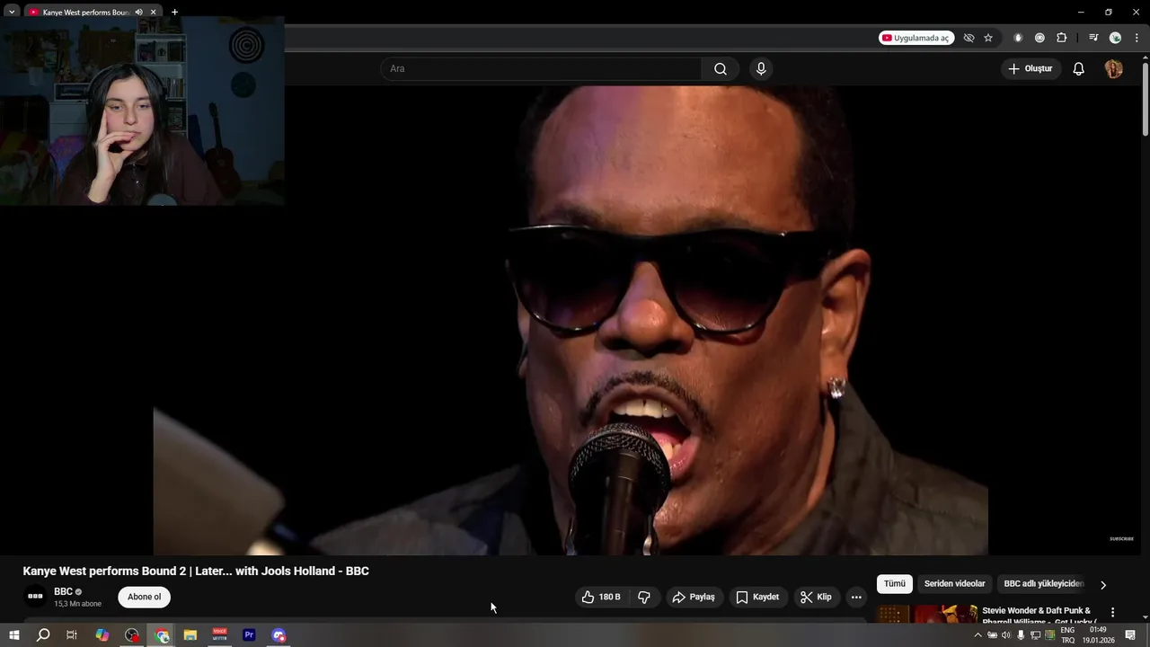Open Adobe Premiere Pro from the taskbar

click(250, 635)
